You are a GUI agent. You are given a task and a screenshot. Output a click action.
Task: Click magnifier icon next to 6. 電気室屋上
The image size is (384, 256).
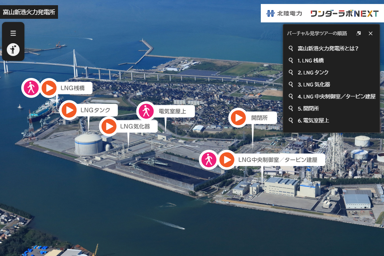[x=291, y=120]
